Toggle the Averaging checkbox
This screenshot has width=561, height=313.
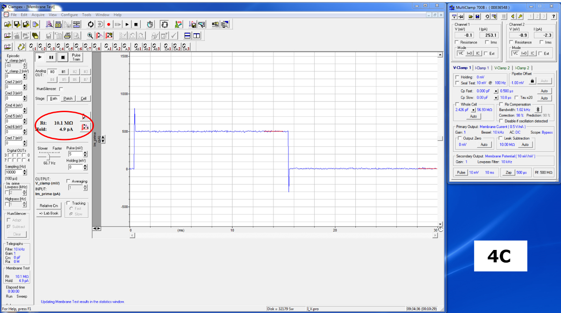tap(69, 181)
